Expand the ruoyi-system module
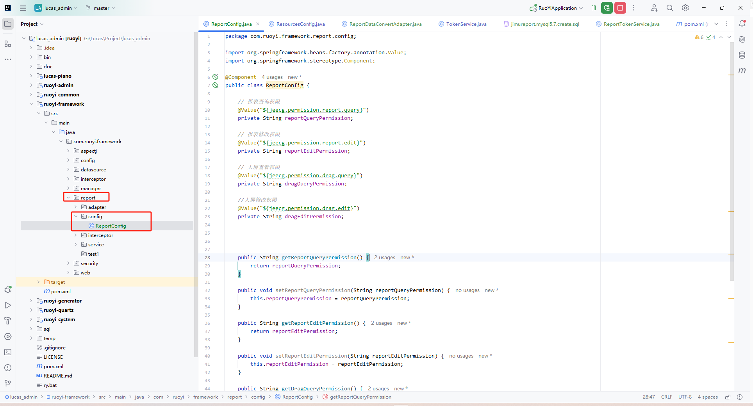The image size is (753, 406). pyautogui.click(x=31, y=319)
